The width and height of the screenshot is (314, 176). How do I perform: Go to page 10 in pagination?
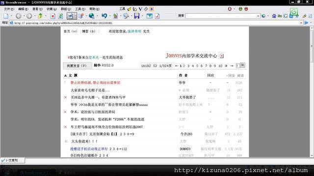[x=220, y=66]
